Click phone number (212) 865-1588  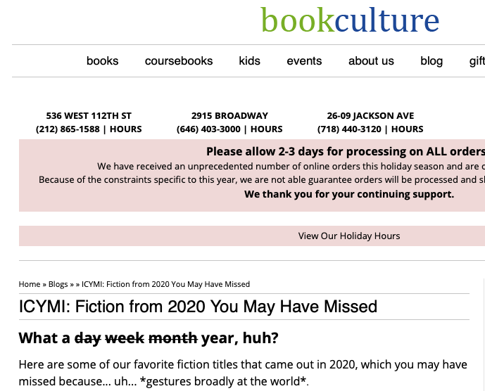(x=68, y=129)
